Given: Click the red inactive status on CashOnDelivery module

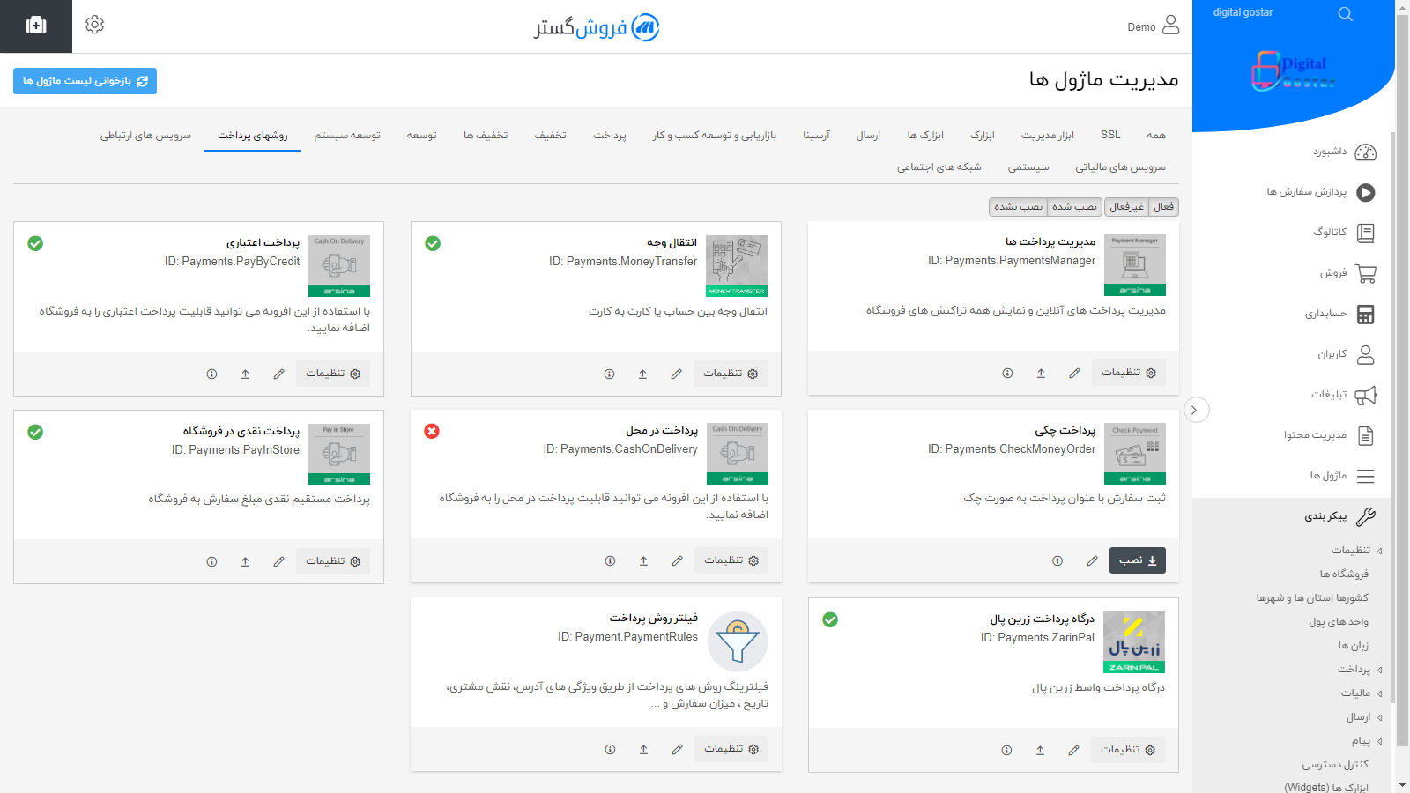Looking at the screenshot, I should pos(432,432).
